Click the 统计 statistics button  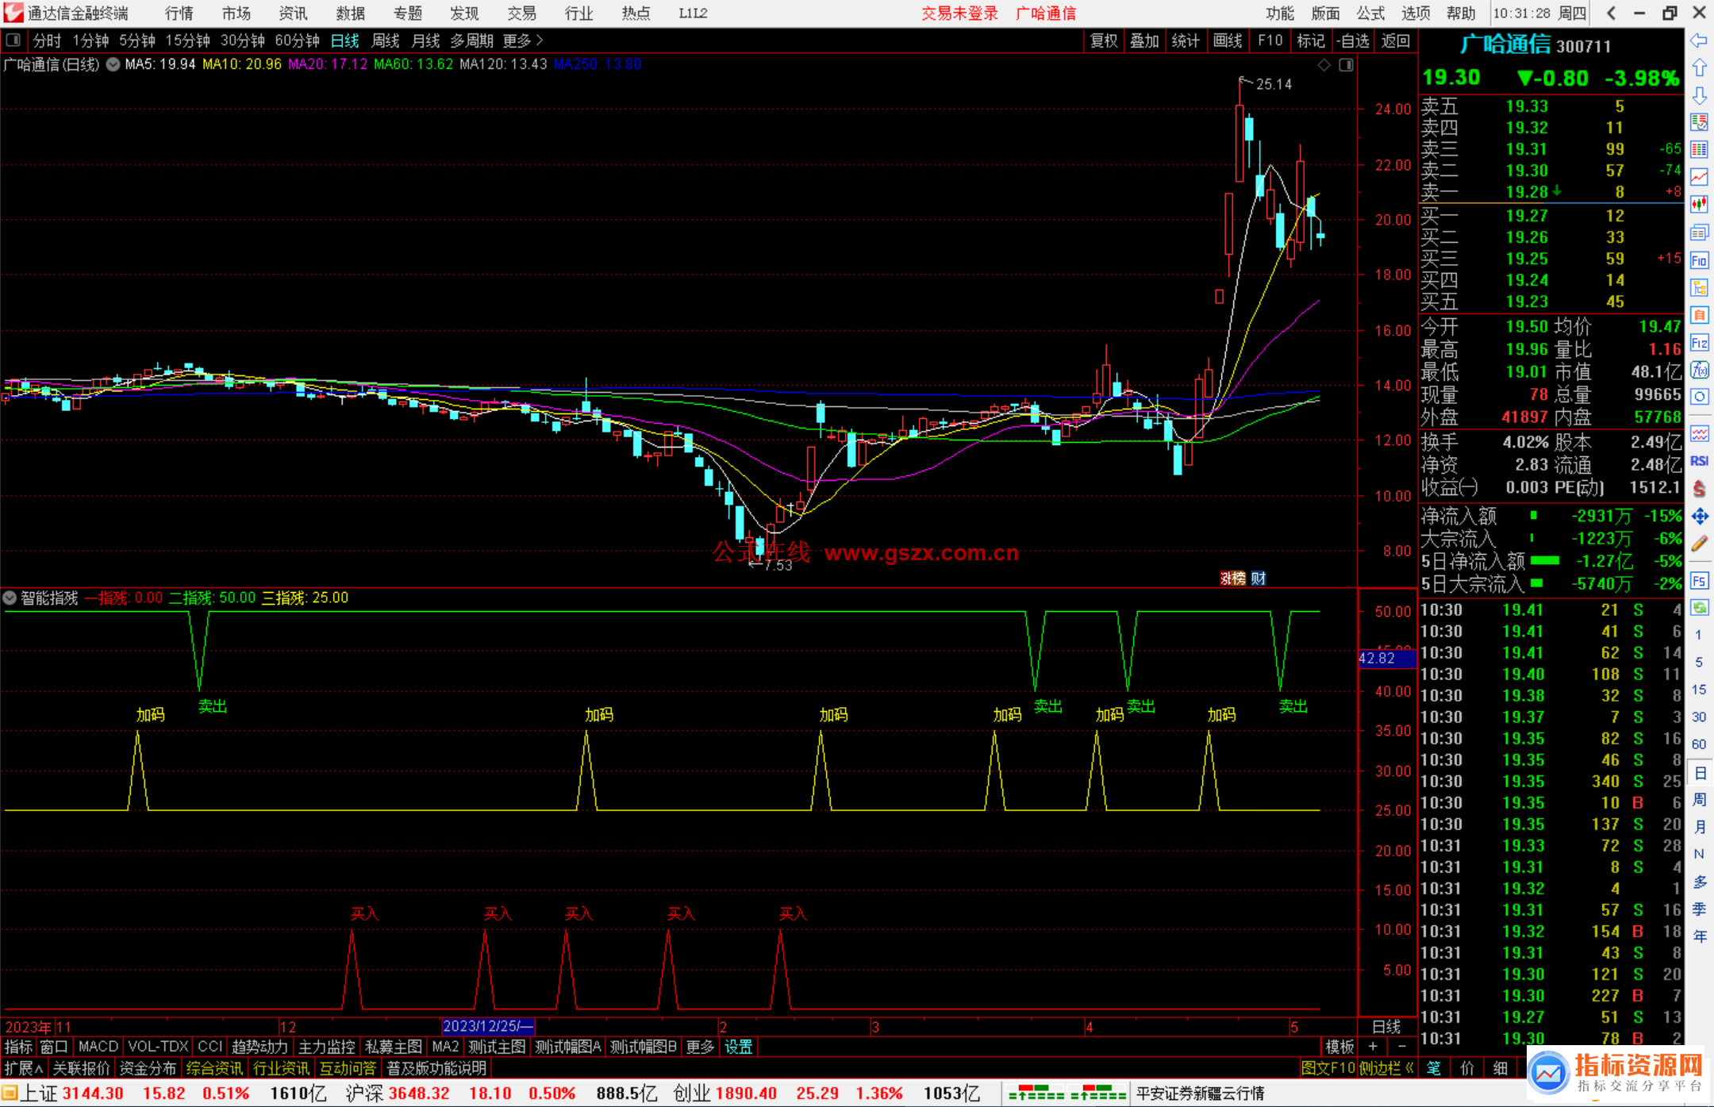click(1186, 40)
